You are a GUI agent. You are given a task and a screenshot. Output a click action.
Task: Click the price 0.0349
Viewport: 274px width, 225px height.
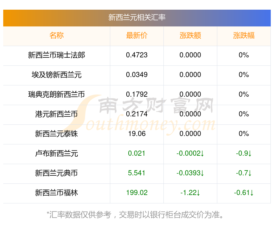pyautogui.click(x=137, y=75)
